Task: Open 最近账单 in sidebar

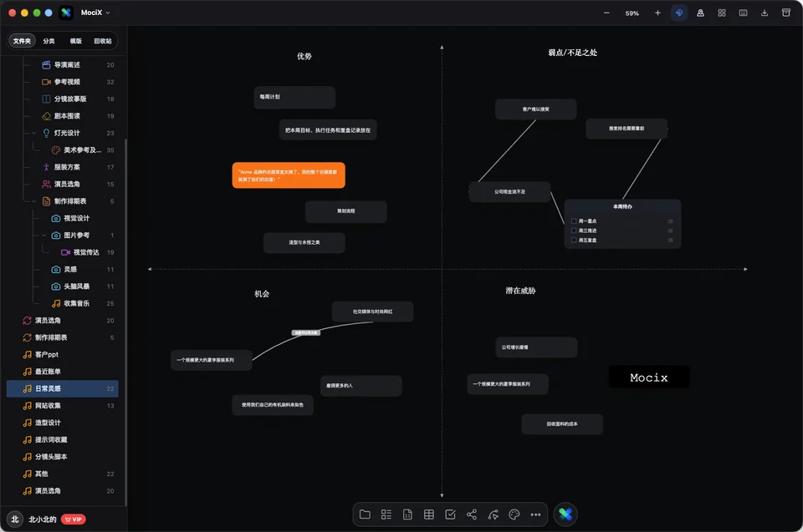Action: (63, 372)
